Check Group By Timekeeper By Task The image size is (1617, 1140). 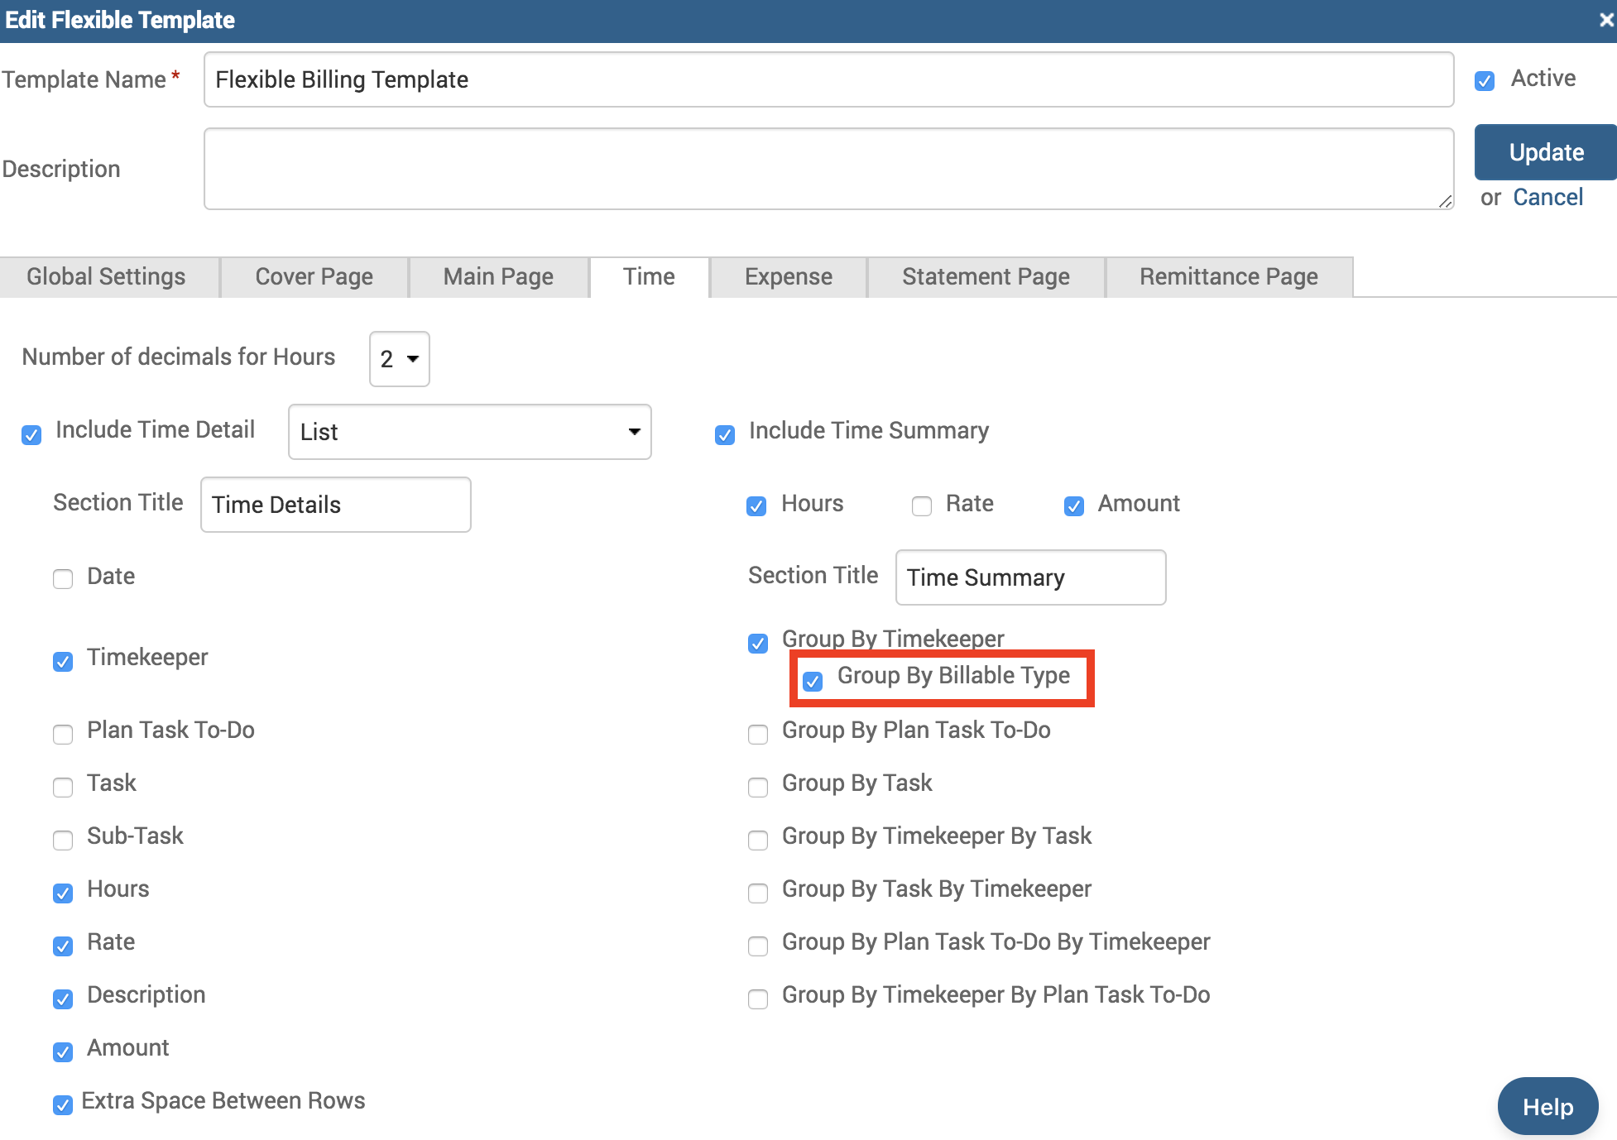click(758, 841)
